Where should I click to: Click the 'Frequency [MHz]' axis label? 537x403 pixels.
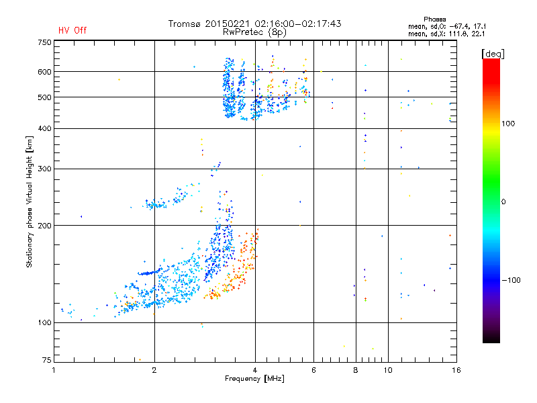coord(254,379)
